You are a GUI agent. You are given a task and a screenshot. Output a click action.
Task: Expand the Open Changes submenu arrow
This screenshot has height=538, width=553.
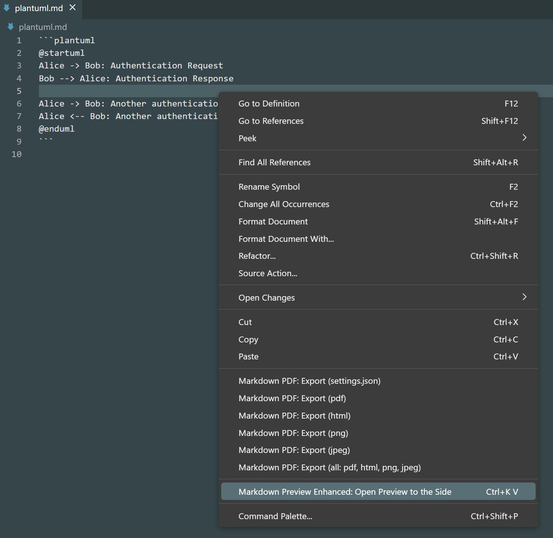click(x=524, y=297)
